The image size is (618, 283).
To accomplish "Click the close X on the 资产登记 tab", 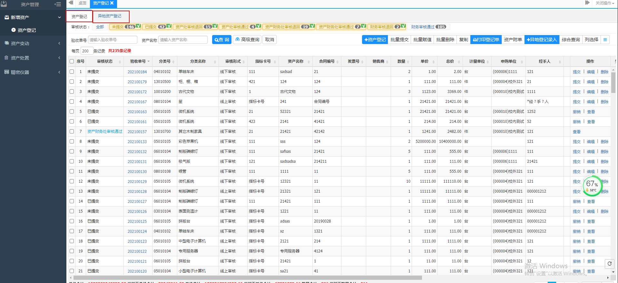I will pos(112,3).
